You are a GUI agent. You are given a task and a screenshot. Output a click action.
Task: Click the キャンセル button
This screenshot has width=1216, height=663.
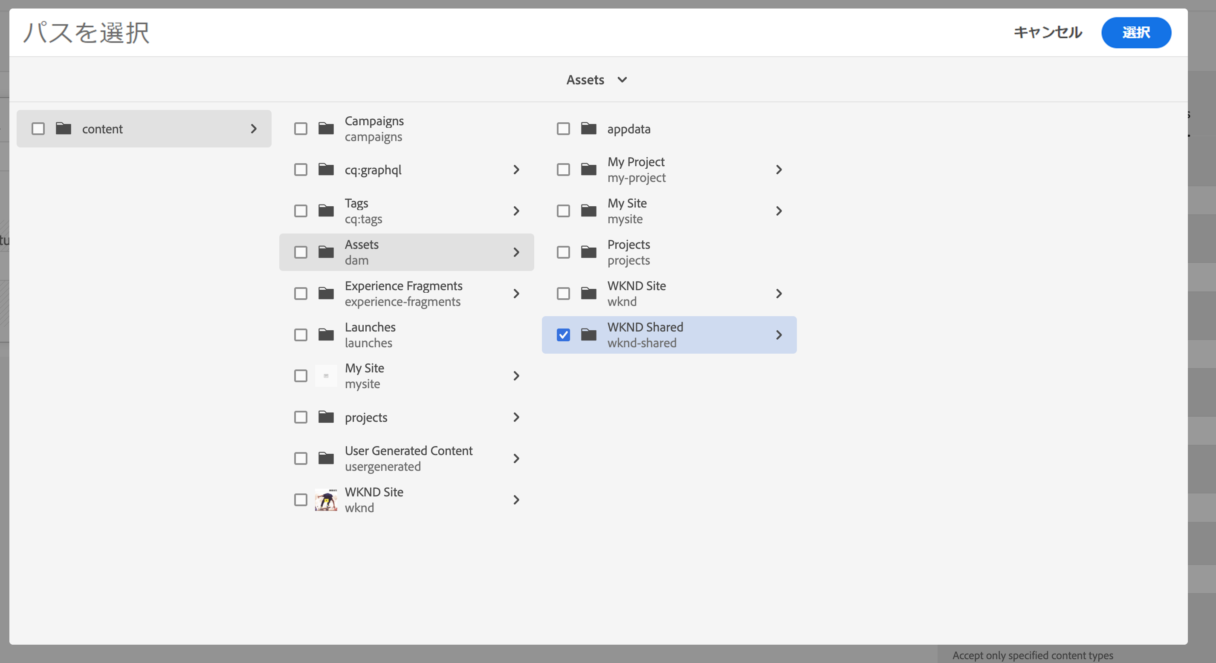[x=1048, y=32]
